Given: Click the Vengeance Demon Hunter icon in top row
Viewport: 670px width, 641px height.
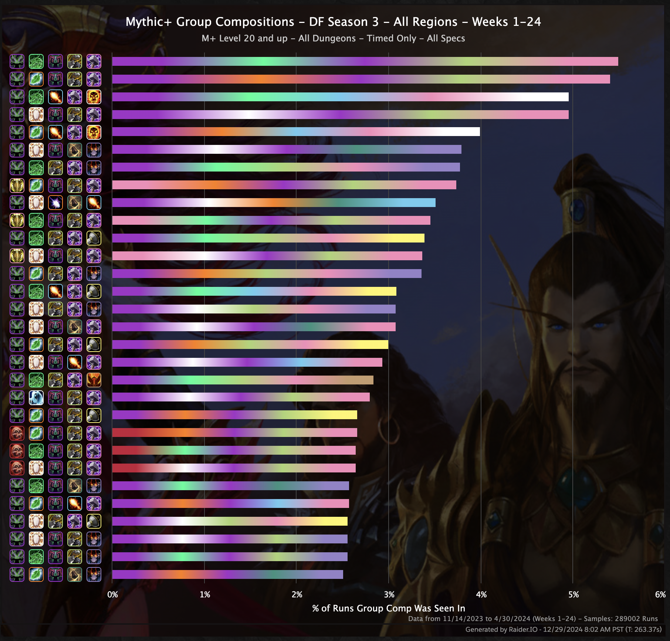Looking at the screenshot, I should coord(17,61).
